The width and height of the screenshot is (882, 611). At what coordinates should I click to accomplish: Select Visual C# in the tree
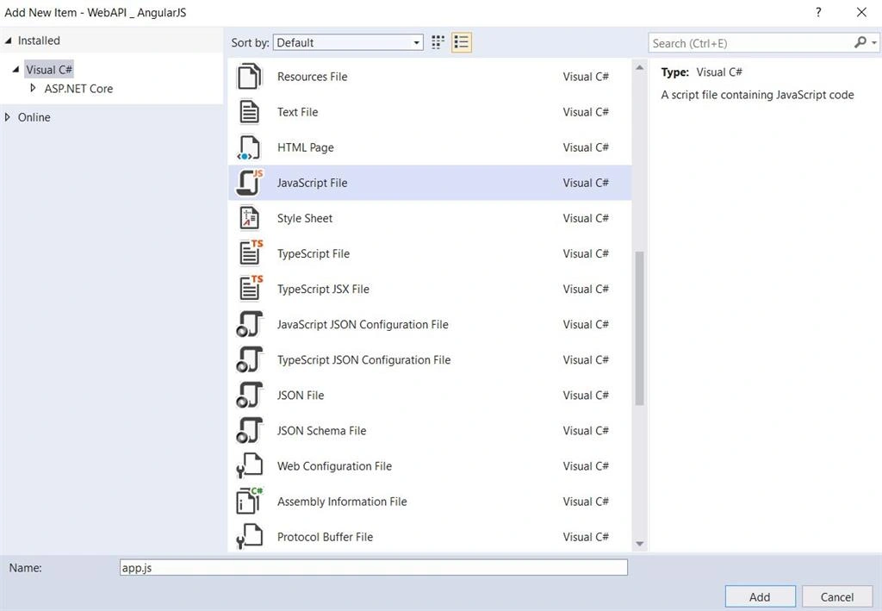[x=49, y=70]
